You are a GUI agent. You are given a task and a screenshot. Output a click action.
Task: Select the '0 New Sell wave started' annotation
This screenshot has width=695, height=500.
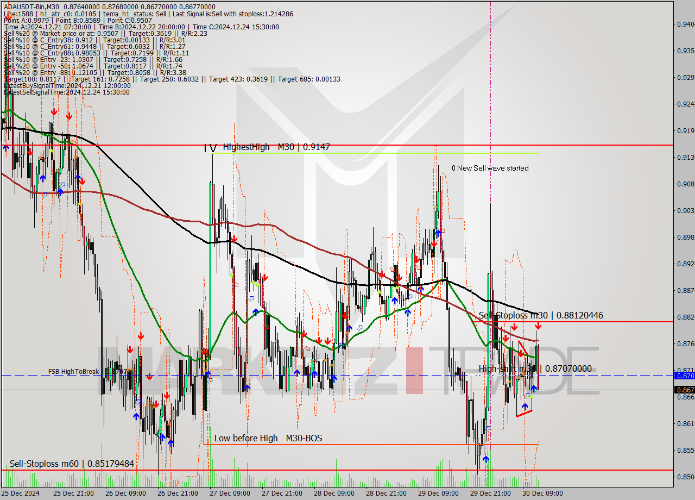tap(490, 168)
